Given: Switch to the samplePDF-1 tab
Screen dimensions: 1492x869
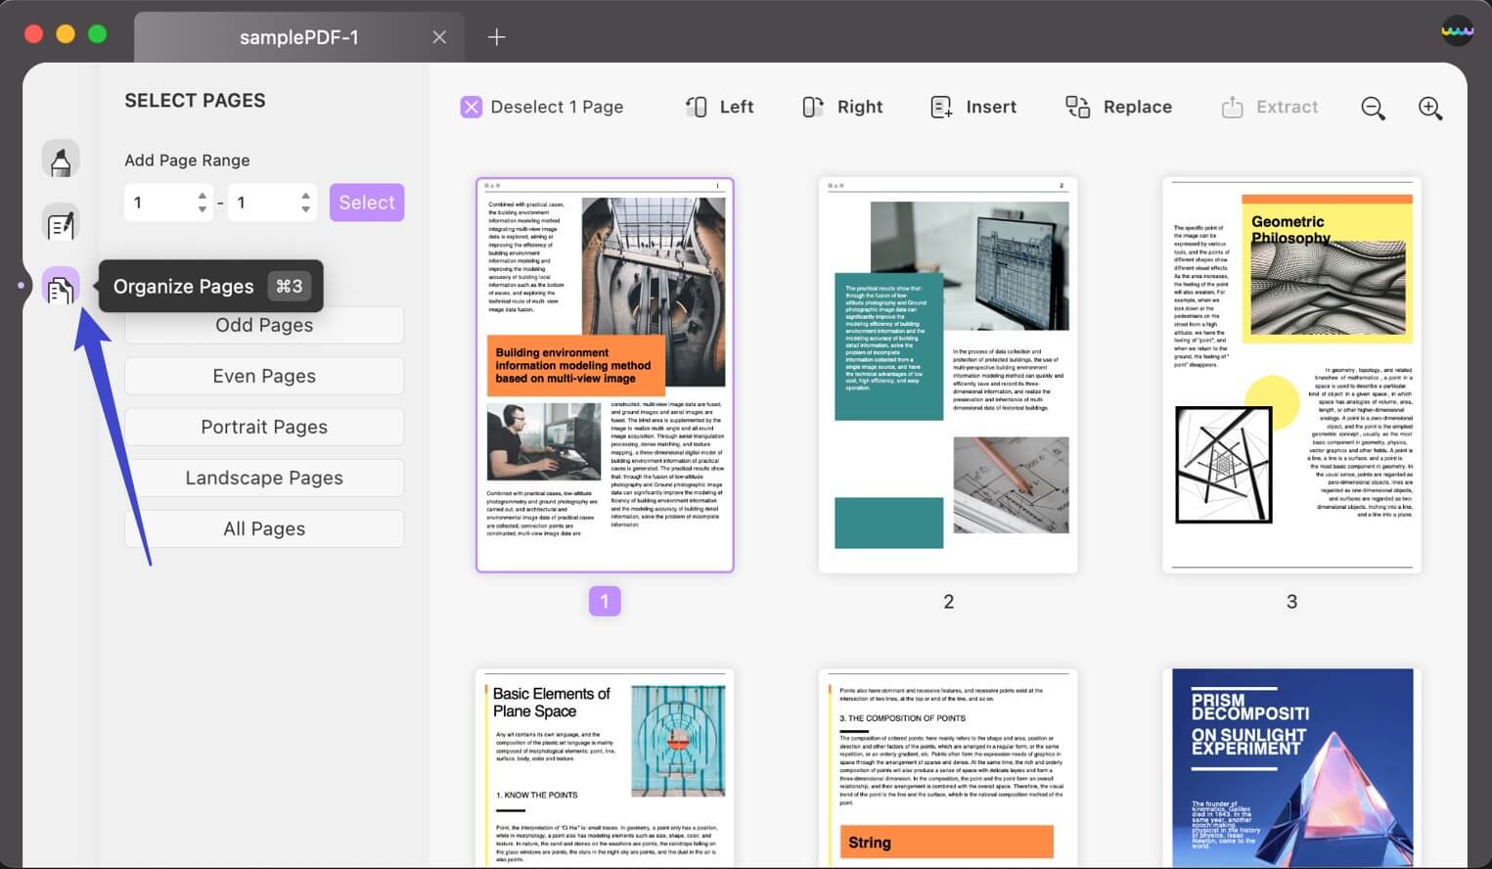Looking at the screenshot, I should pyautogui.click(x=298, y=37).
